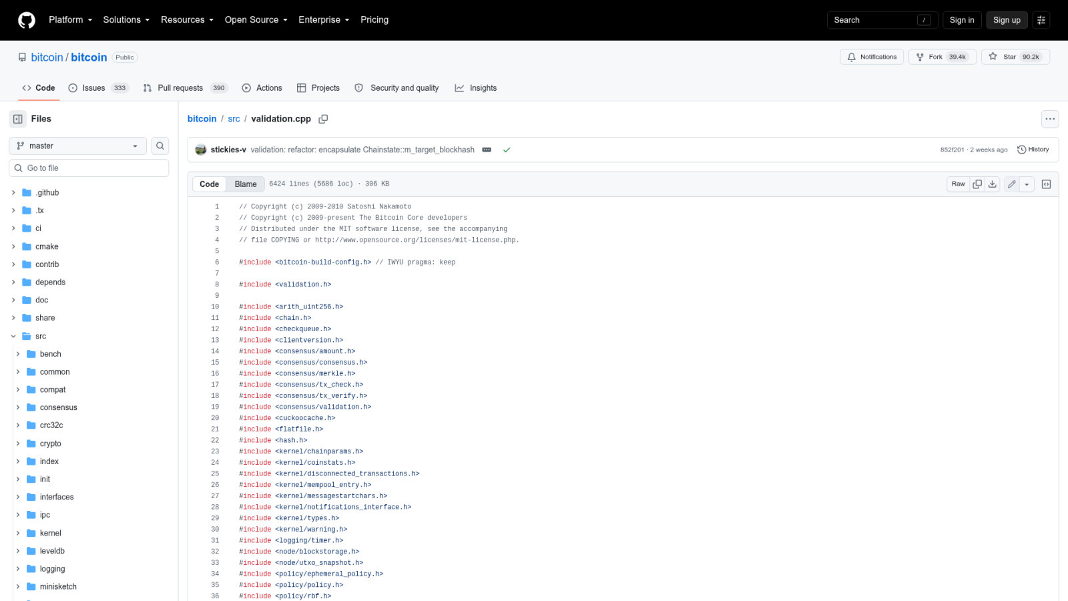The height and width of the screenshot is (601, 1068).
Task: Expand commit message ellipsis button
Action: (487, 150)
